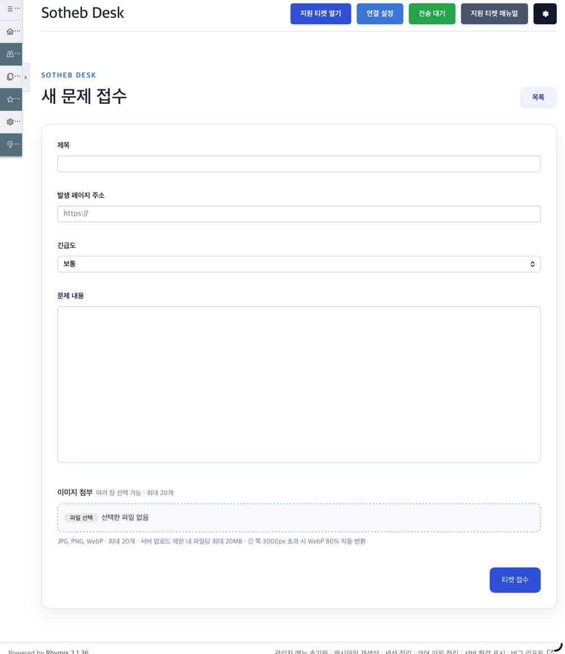Open the 지원 티켓 열기 tab

point(320,14)
